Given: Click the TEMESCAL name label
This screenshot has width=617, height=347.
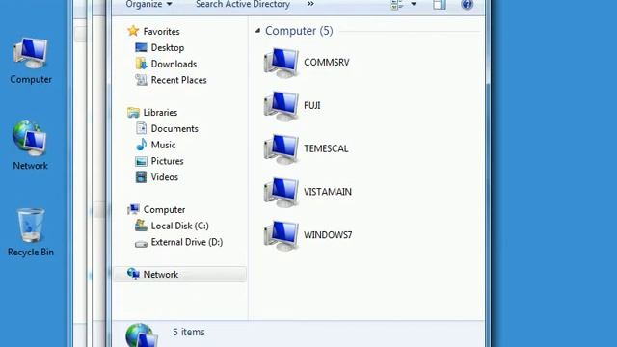Looking at the screenshot, I should pyautogui.click(x=326, y=148).
